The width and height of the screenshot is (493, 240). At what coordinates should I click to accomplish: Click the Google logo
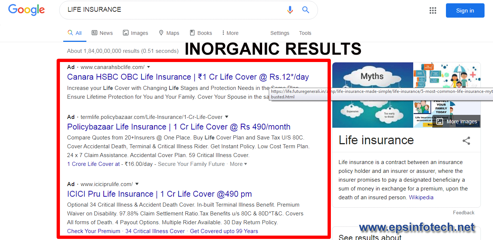[26, 10]
